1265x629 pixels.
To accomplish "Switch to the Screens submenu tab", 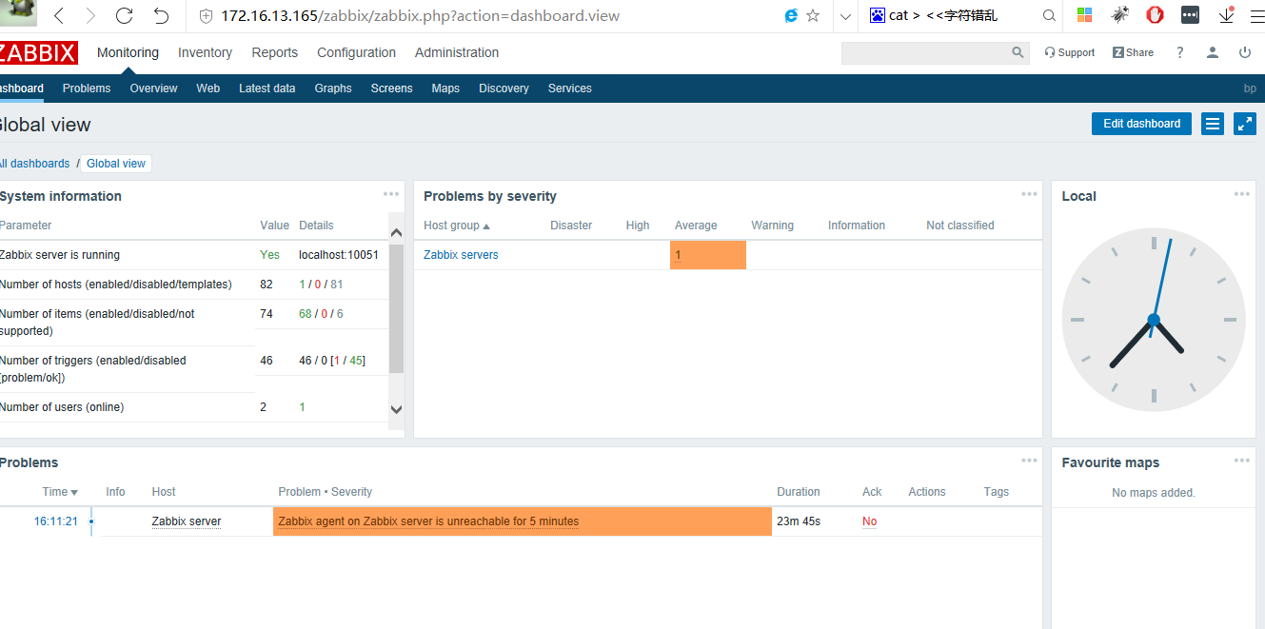I will point(391,88).
